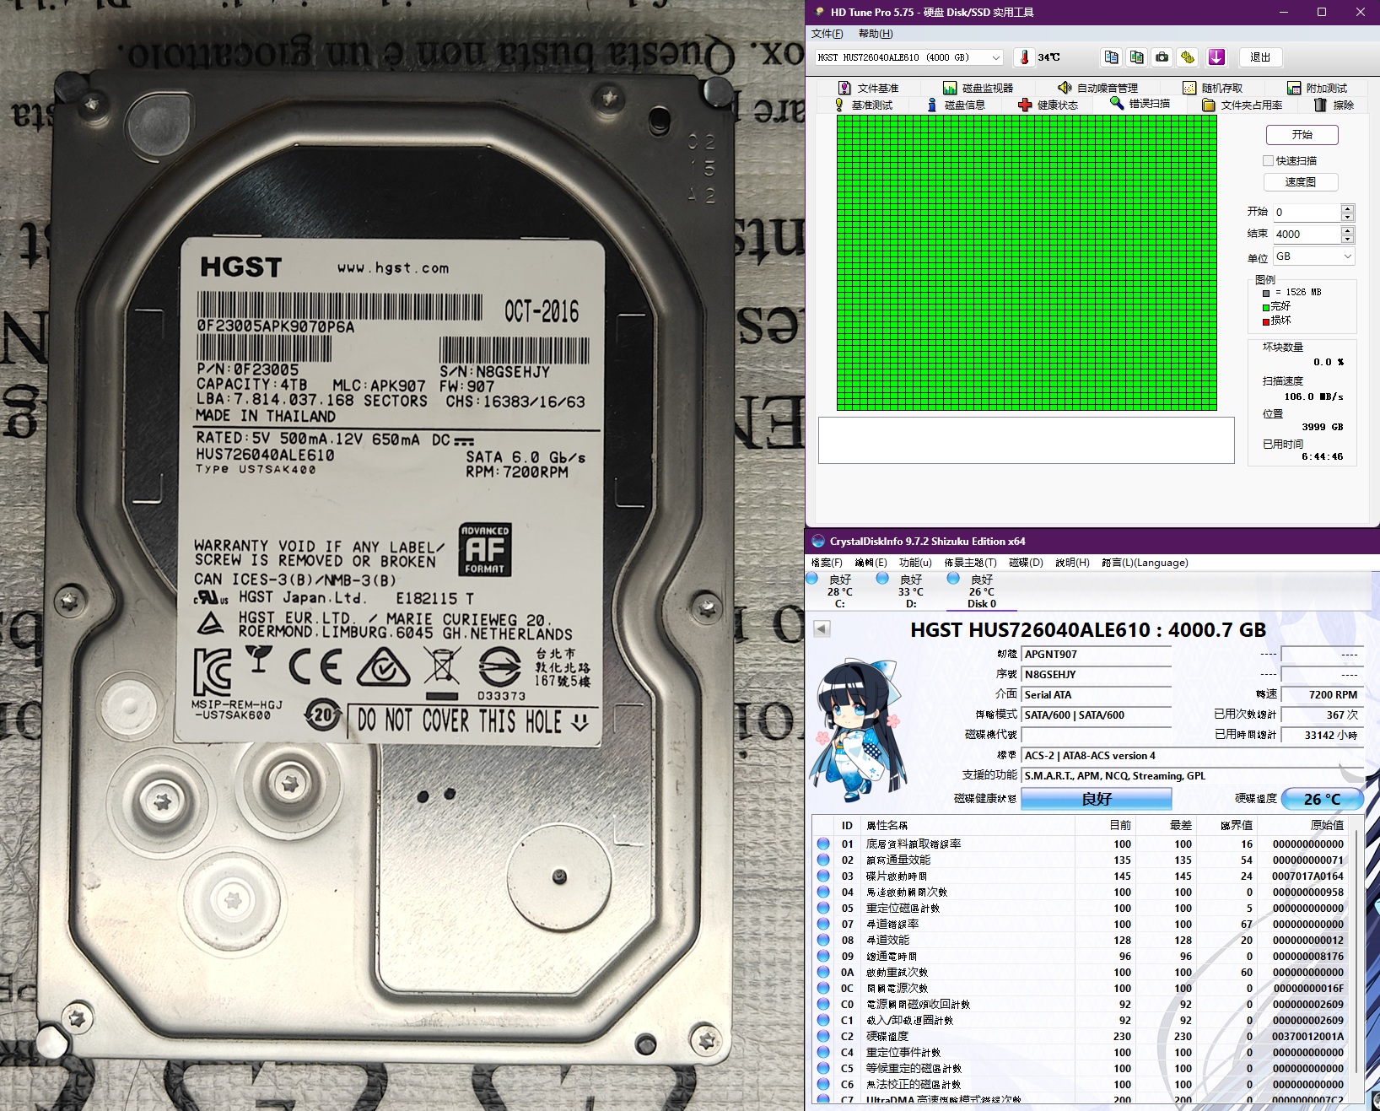Click the 退出 exit button in HD Tune
The image size is (1380, 1111).
pos(1260,57)
